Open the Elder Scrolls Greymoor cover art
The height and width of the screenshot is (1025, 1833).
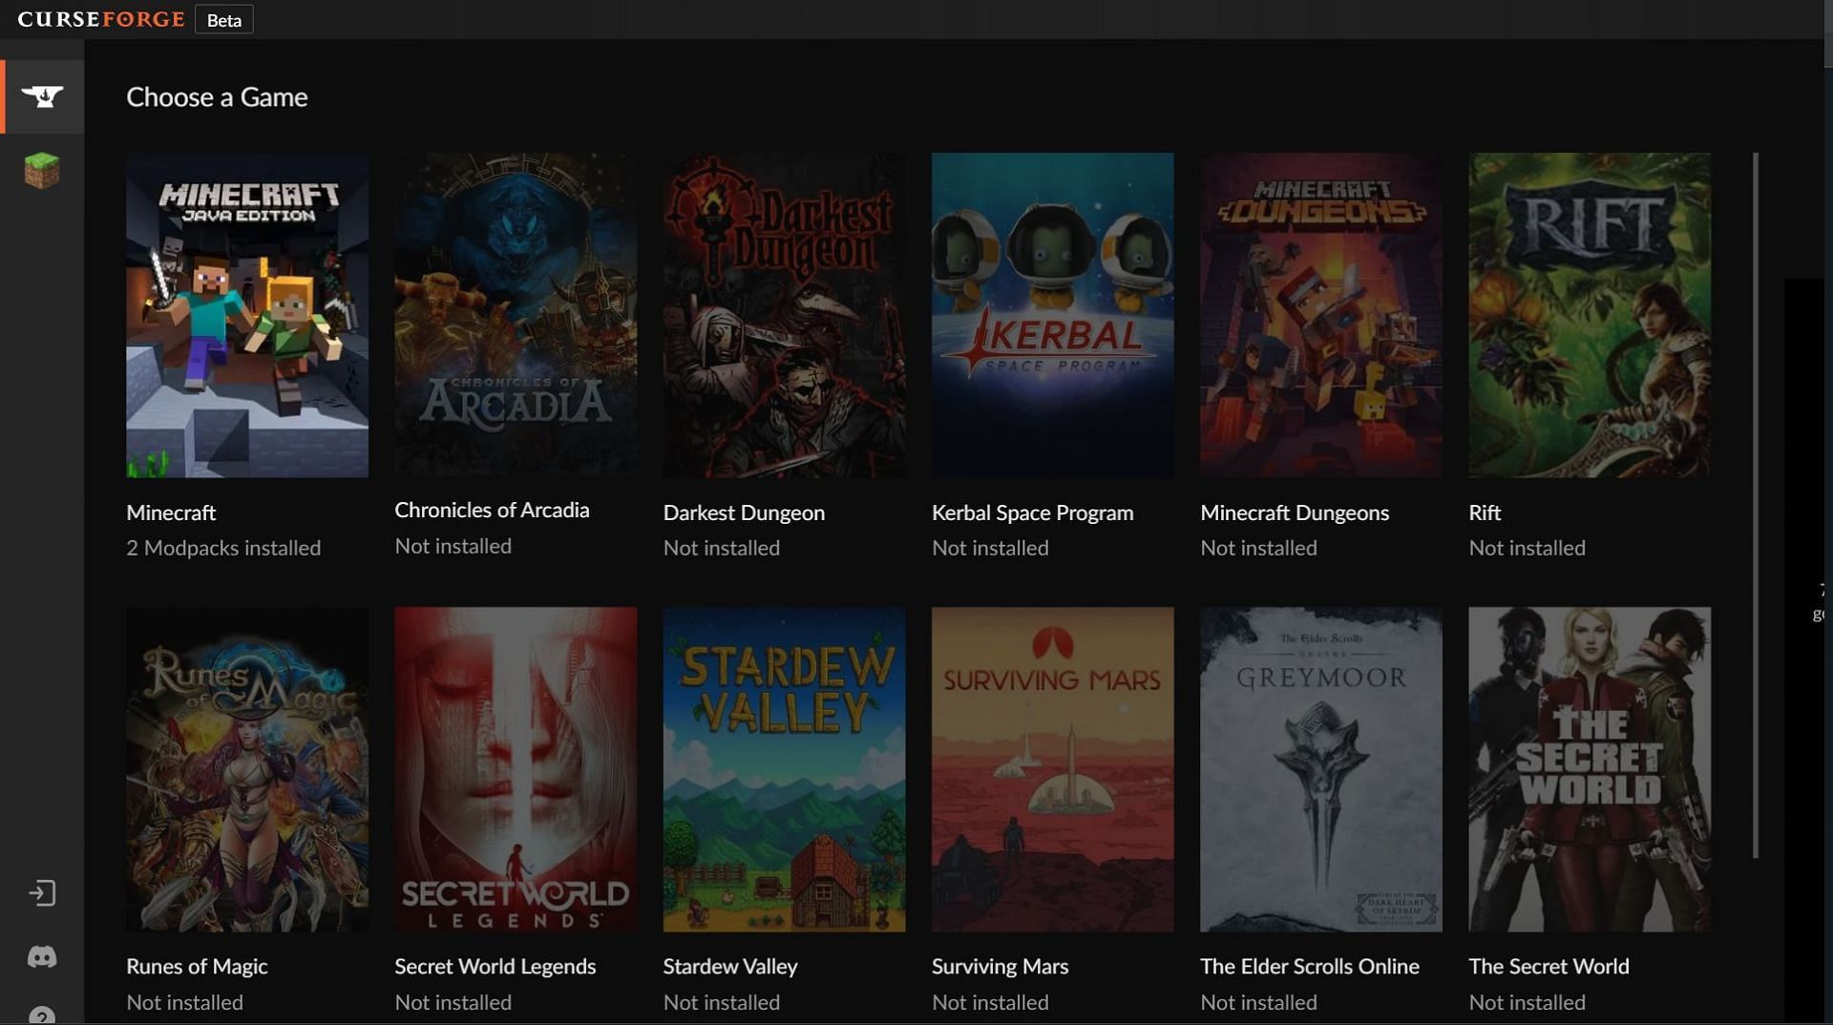coord(1321,769)
